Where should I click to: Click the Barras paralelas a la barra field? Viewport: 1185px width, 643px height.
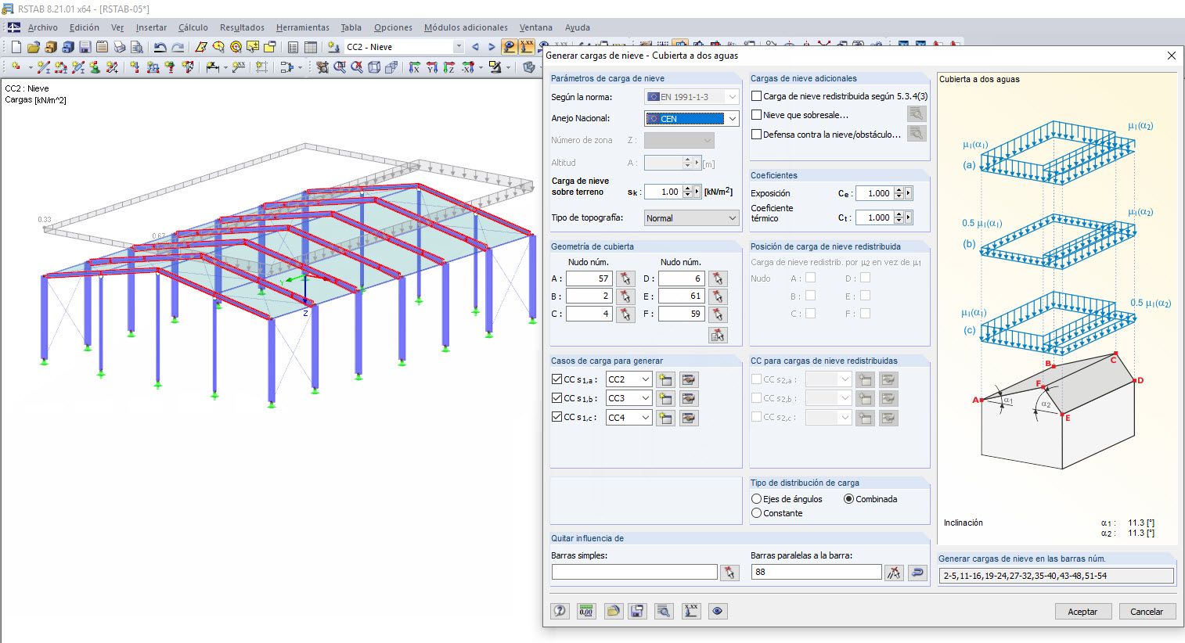[x=816, y=573]
